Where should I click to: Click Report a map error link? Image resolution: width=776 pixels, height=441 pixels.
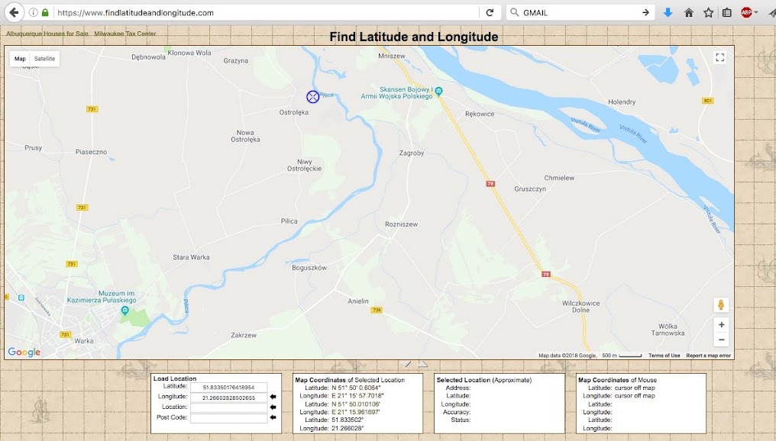coord(708,356)
